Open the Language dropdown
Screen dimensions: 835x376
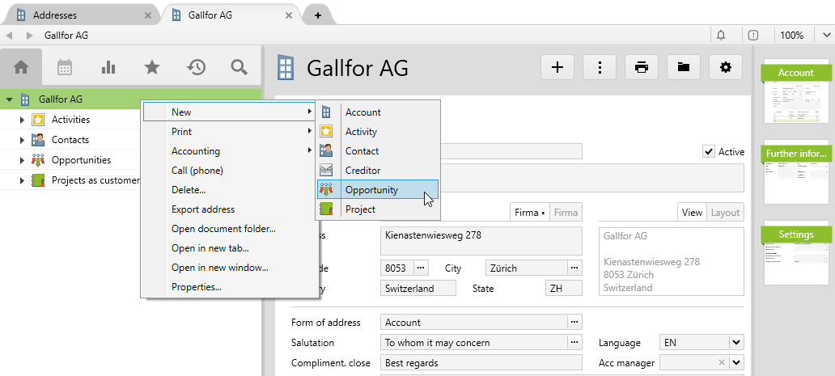click(x=735, y=343)
